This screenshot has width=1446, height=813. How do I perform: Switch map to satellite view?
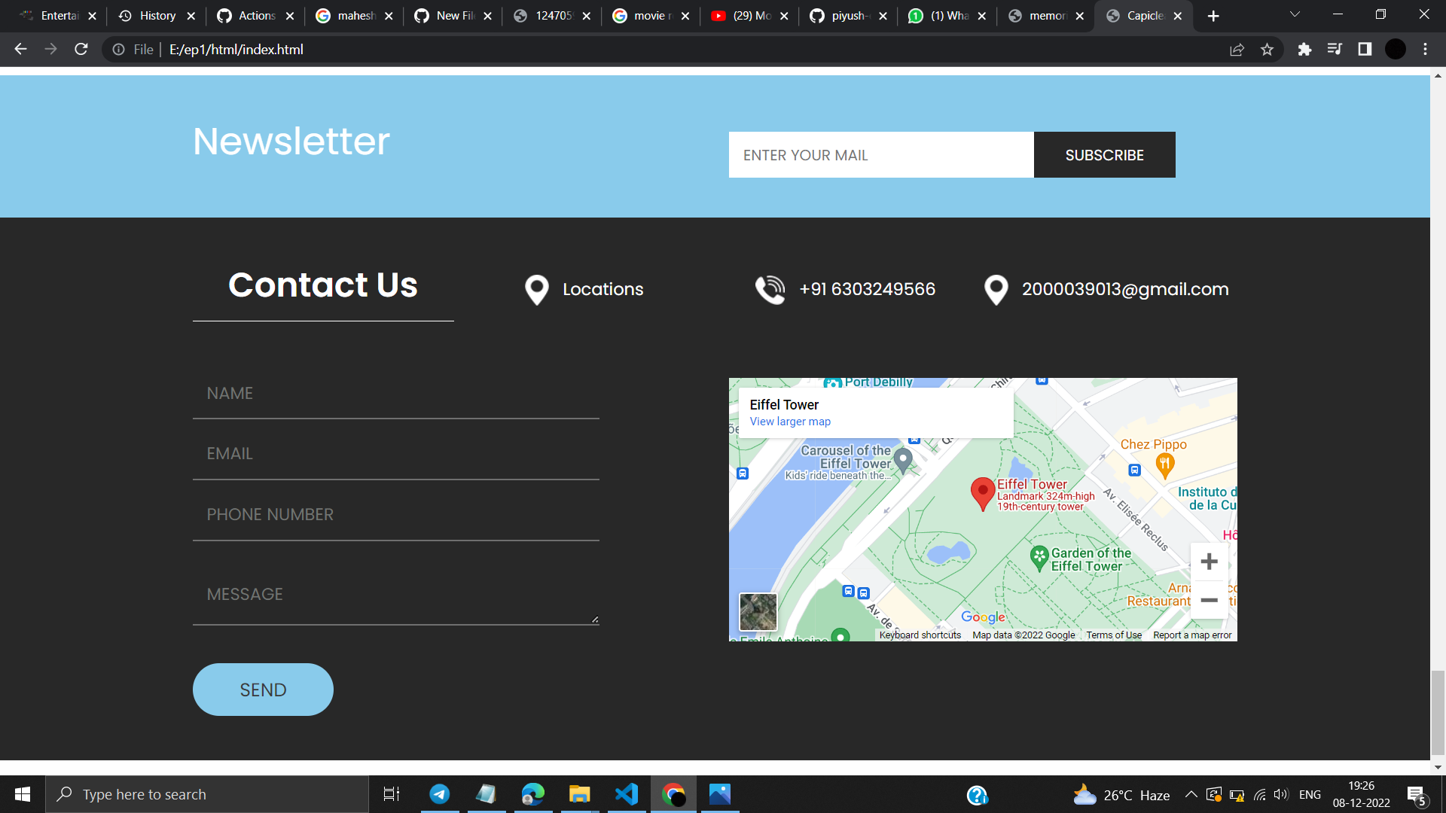(x=760, y=611)
